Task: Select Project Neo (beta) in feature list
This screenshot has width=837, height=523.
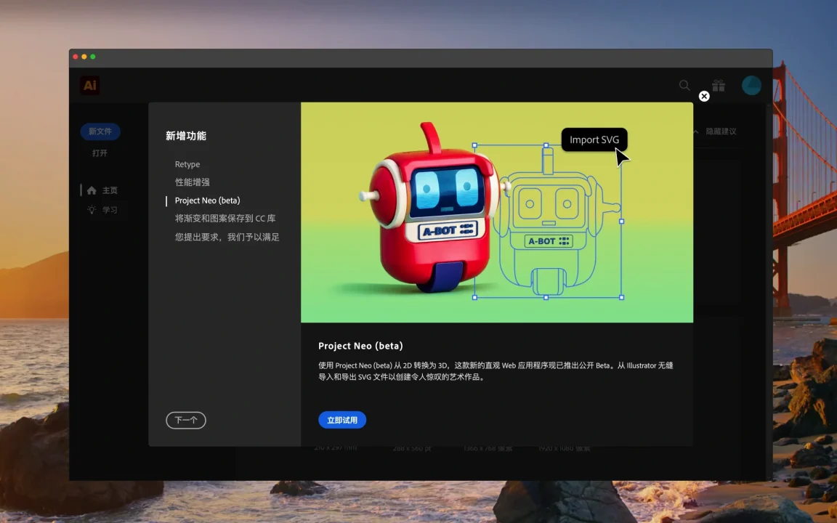Action: pyautogui.click(x=208, y=200)
